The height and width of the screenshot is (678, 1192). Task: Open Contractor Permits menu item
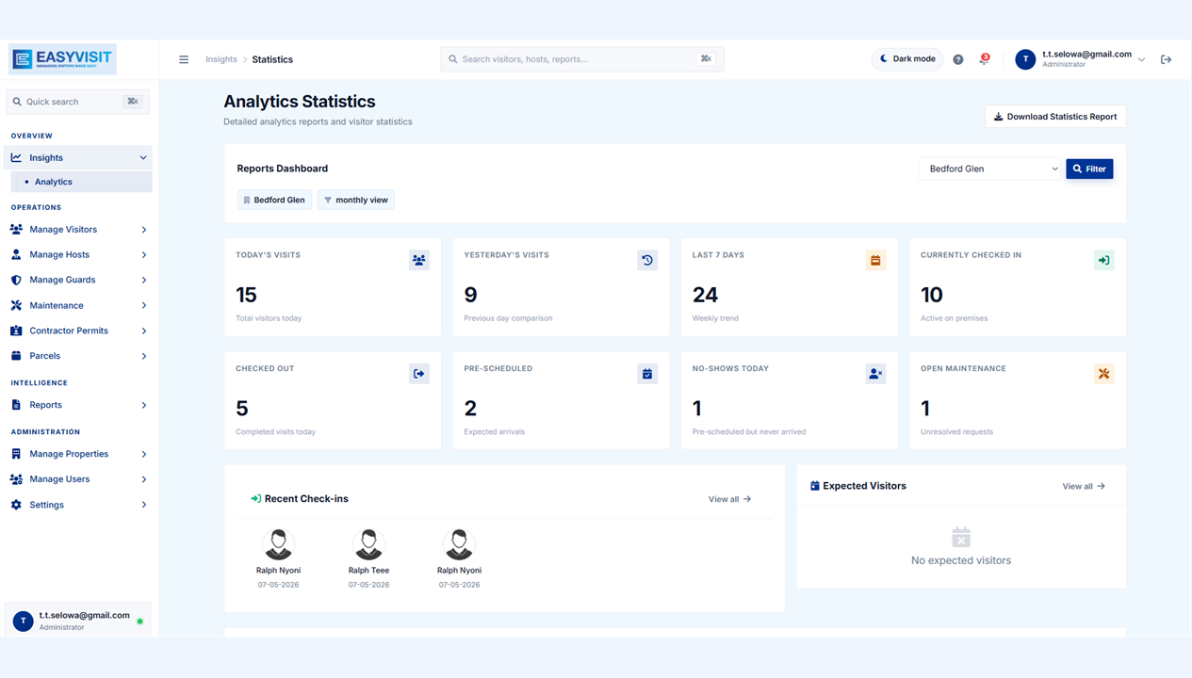(x=79, y=331)
